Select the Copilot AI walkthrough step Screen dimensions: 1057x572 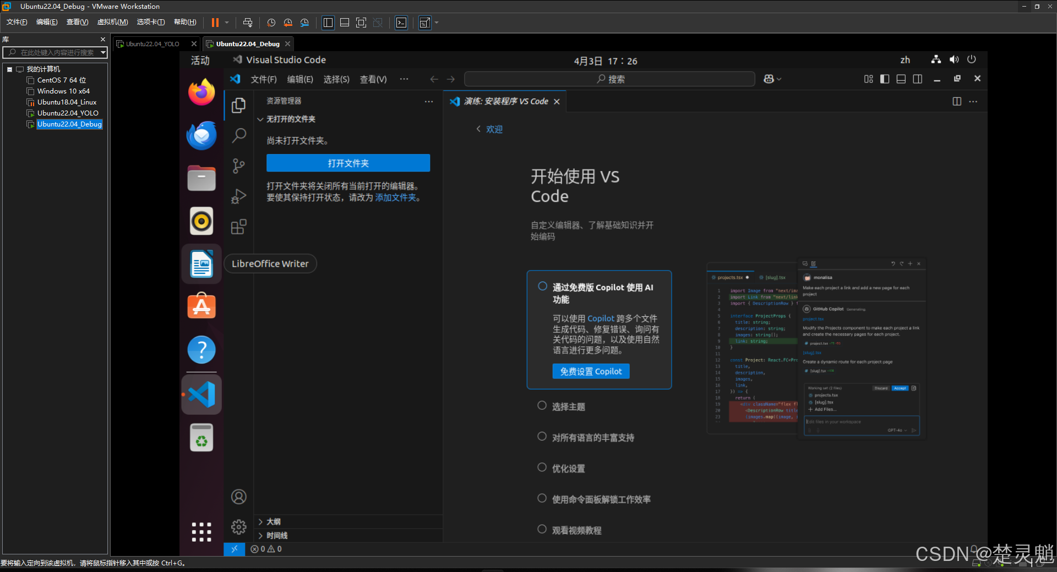tap(599, 329)
